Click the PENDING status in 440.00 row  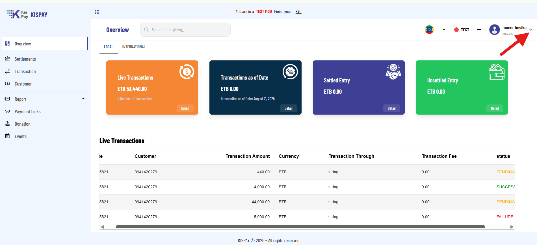point(506,172)
